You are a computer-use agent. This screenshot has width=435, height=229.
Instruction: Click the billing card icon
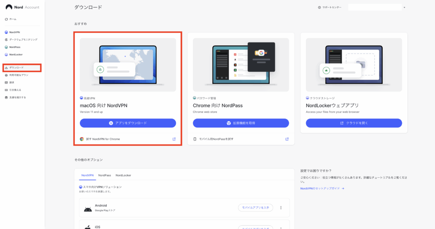[x=6, y=83]
